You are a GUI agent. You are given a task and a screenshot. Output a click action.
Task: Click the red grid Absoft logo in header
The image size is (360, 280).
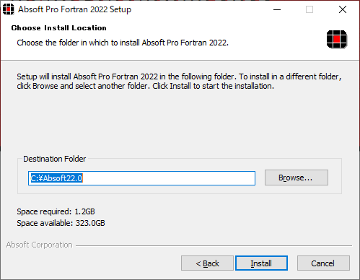[337, 39]
